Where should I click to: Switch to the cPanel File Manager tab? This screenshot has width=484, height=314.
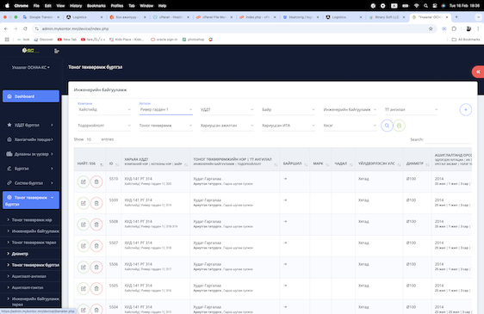[x=214, y=17]
